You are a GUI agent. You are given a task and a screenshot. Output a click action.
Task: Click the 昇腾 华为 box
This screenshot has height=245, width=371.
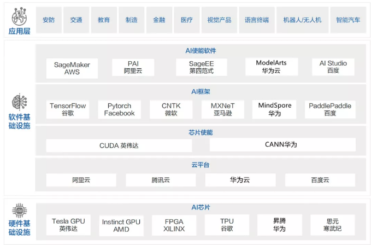pos(280,225)
